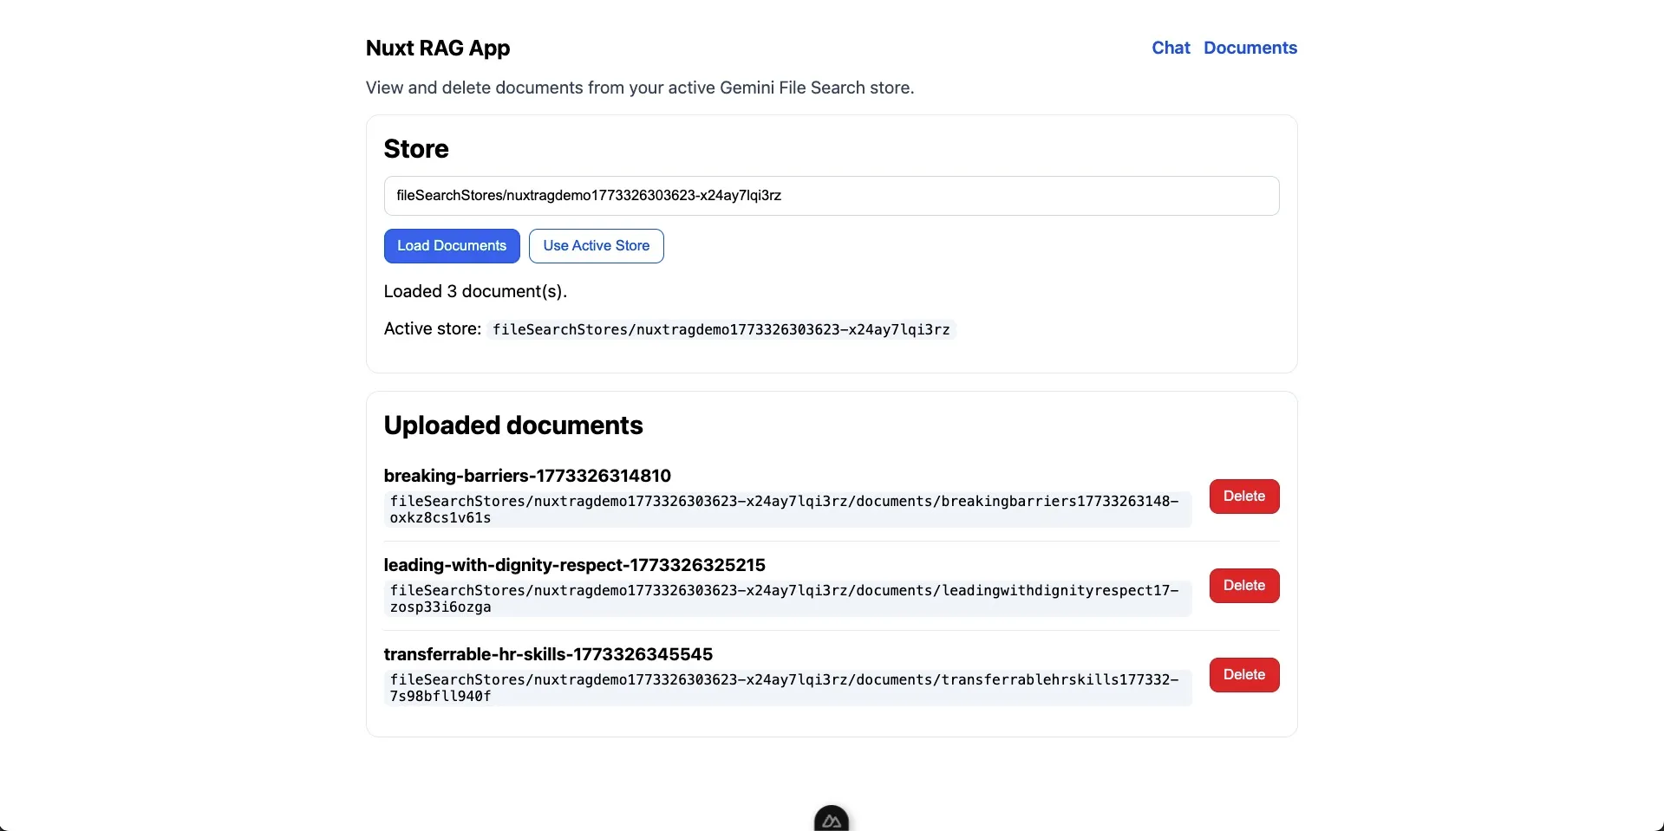Delete the transferrable-hr-skills document

1244,675
